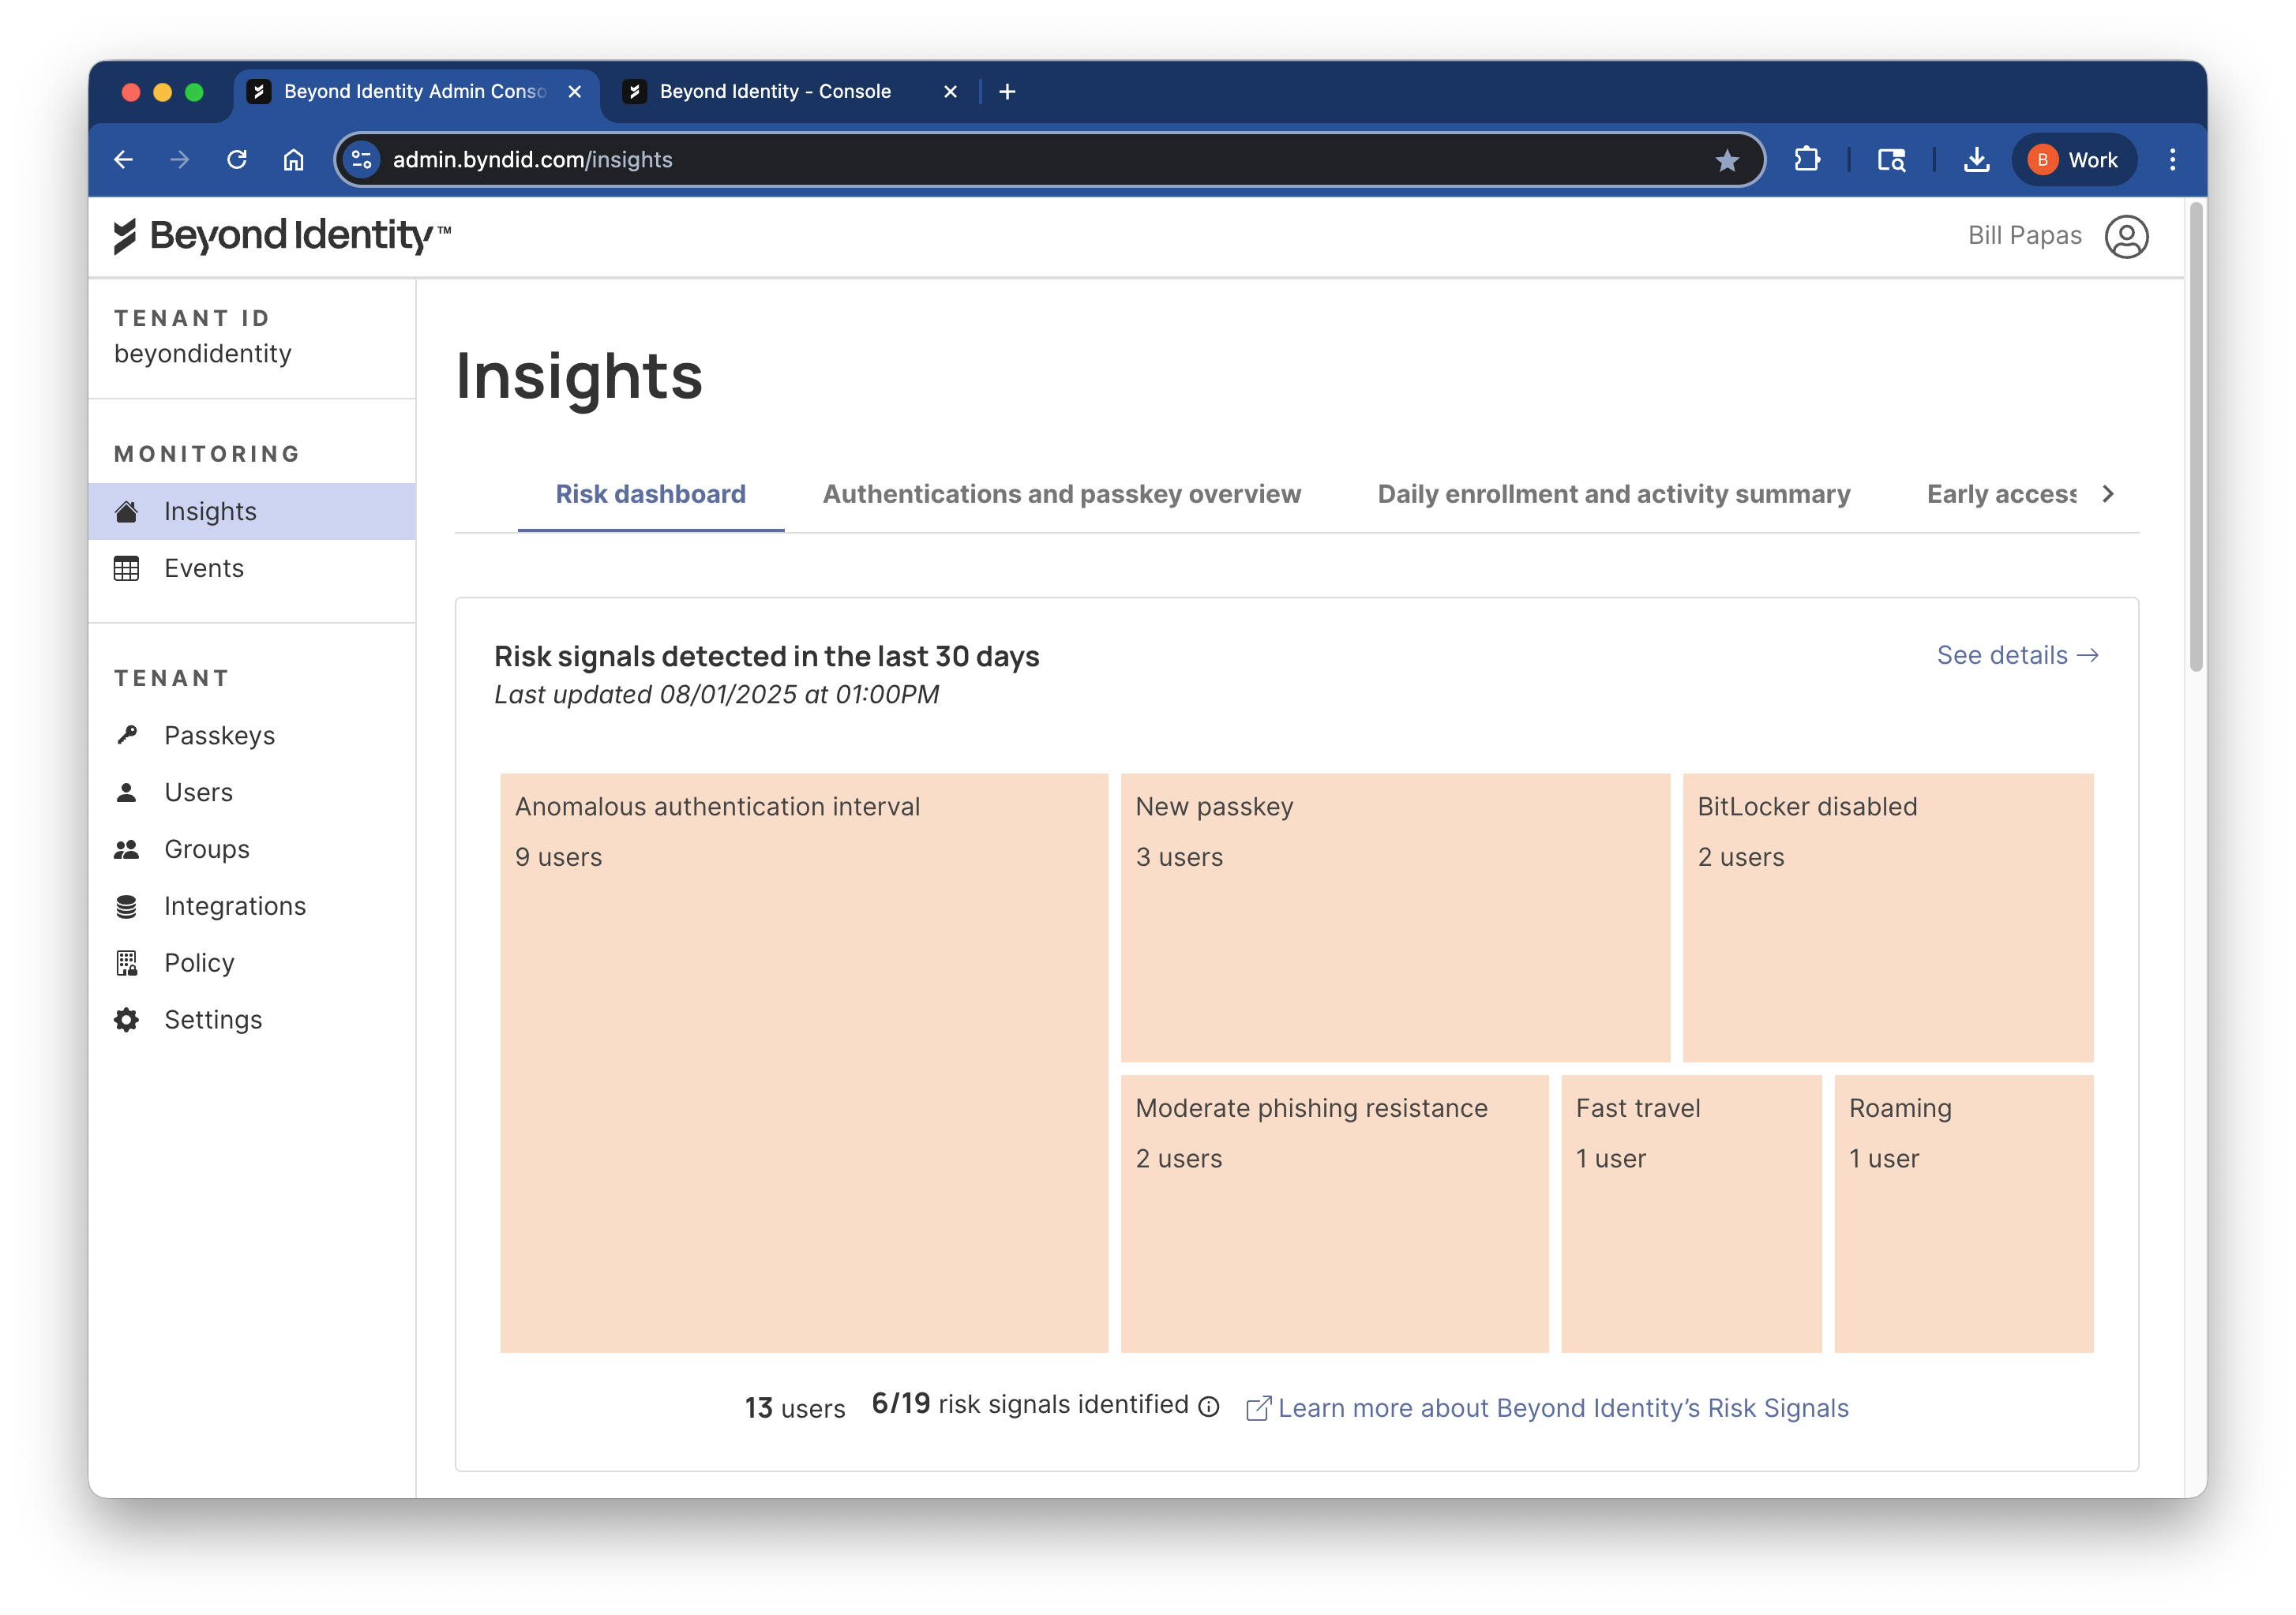This screenshot has height=1615, width=2296.
Task: Open Settings with the gear icon
Action: point(126,1019)
